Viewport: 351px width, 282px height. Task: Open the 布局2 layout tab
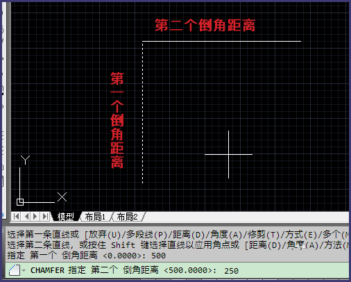point(128,217)
